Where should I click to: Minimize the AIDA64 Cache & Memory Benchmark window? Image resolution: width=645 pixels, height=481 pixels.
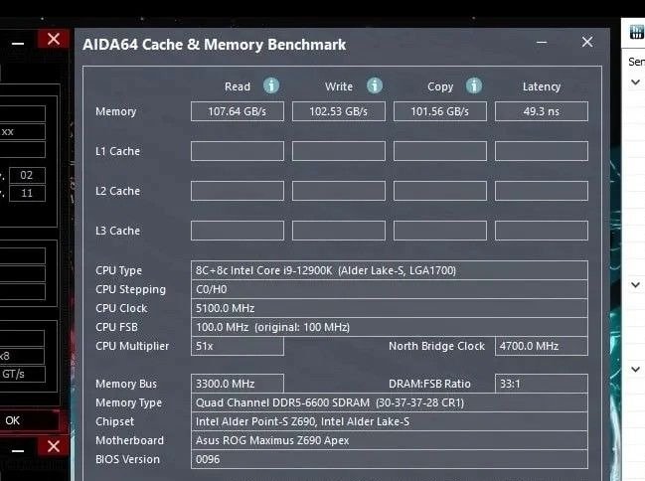tap(542, 43)
